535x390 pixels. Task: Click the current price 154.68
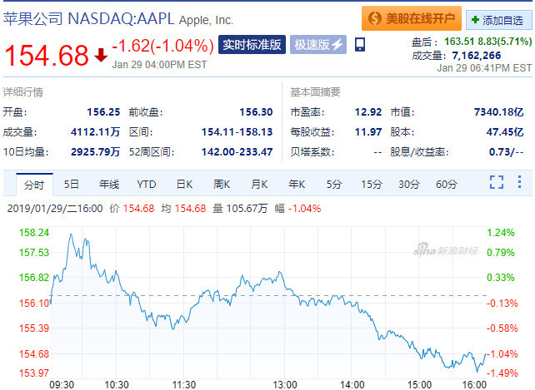coord(47,55)
